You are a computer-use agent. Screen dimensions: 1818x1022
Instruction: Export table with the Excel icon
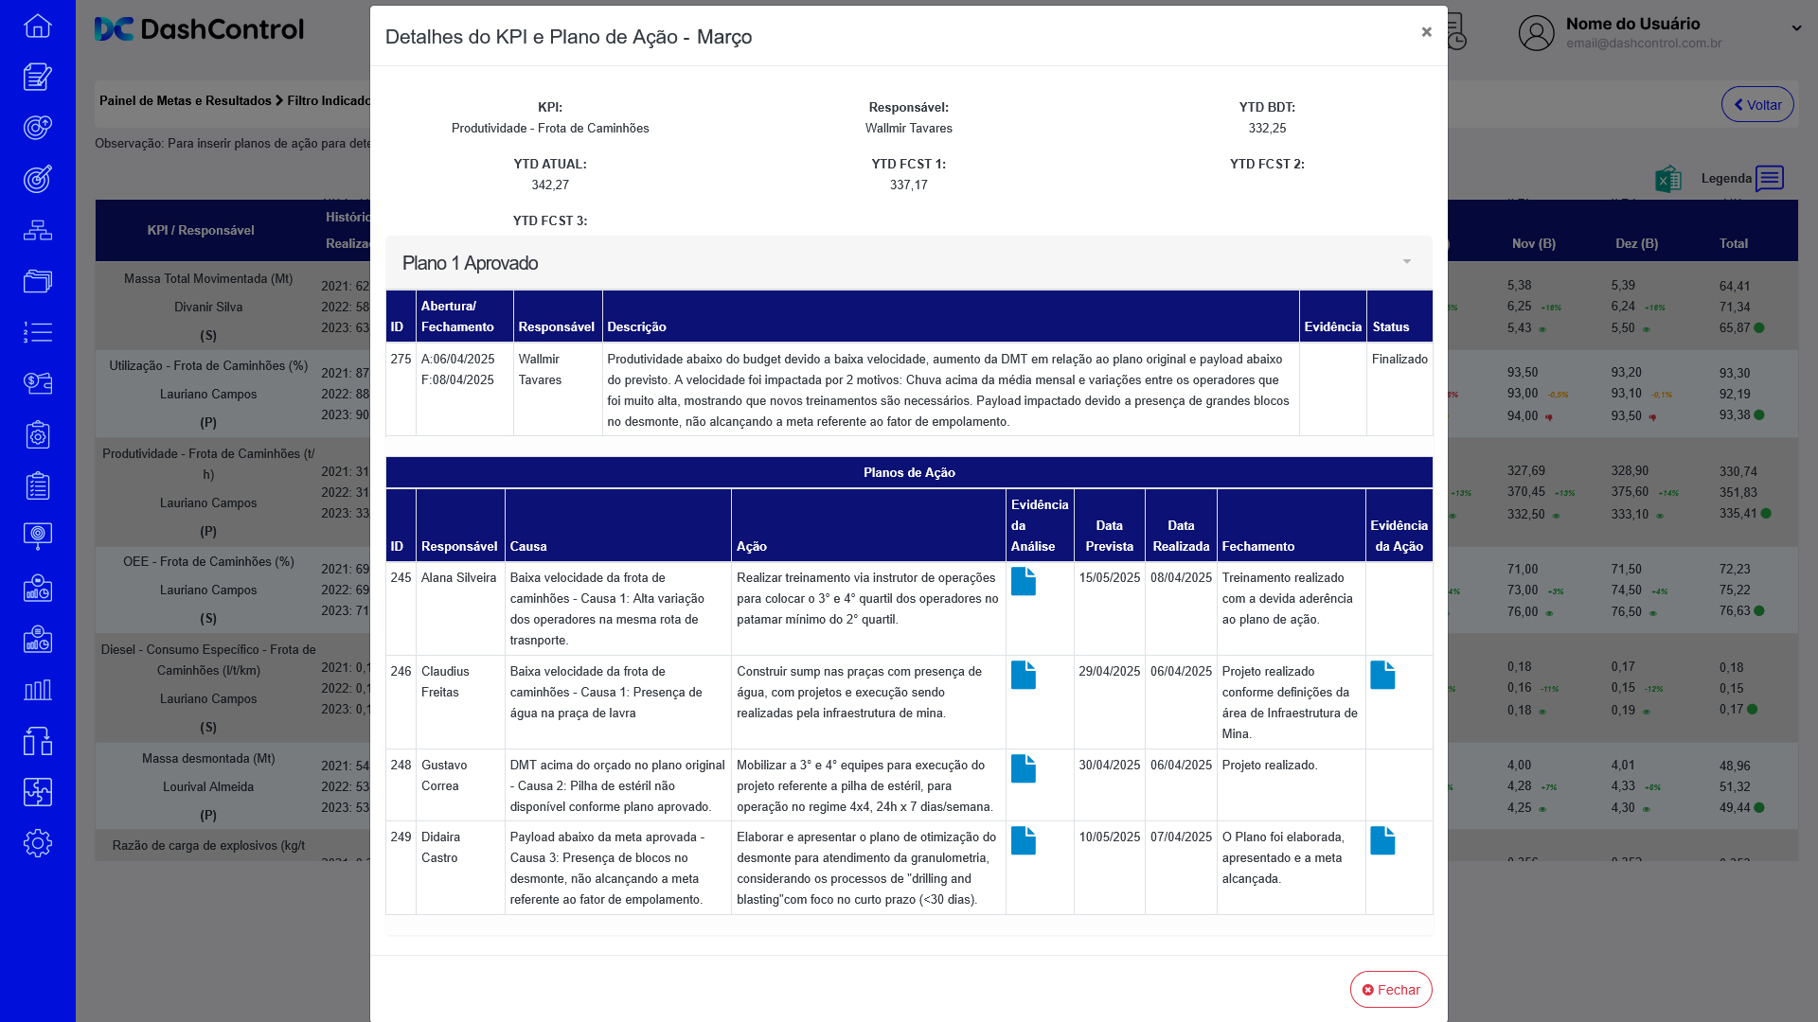pos(1668,179)
